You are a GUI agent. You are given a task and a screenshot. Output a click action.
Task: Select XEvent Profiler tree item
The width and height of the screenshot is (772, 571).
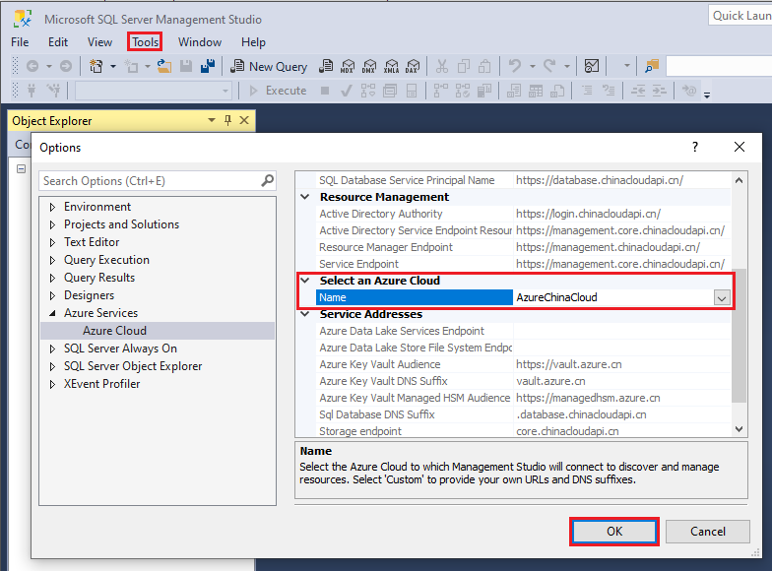pyautogui.click(x=102, y=384)
